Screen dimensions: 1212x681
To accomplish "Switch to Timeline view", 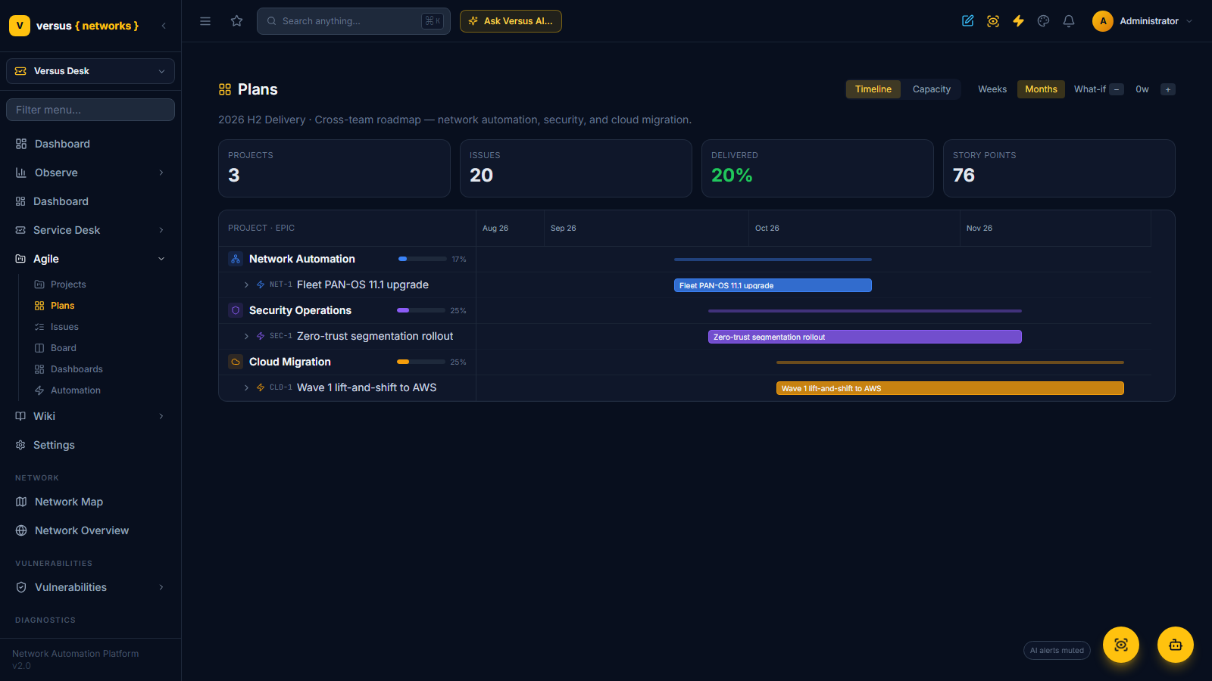I will pyautogui.click(x=873, y=89).
